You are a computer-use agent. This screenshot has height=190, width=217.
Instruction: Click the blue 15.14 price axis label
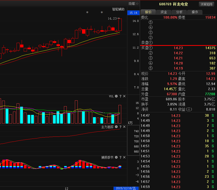(133, 13)
